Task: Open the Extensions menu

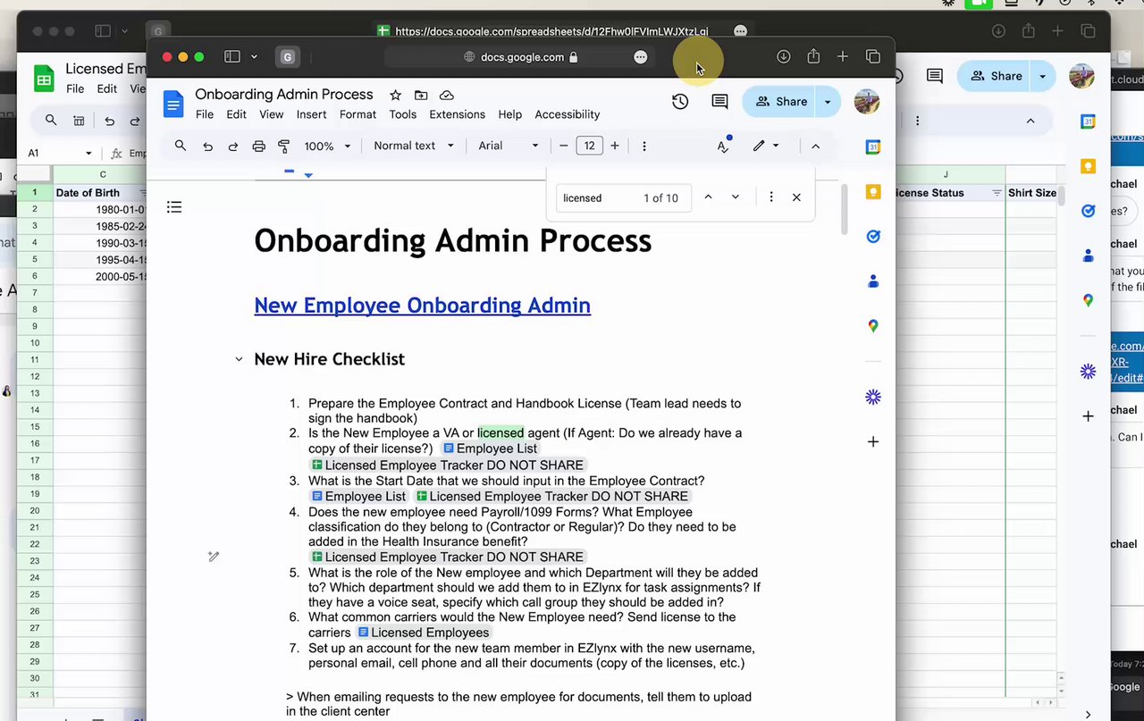Action: click(458, 114)
